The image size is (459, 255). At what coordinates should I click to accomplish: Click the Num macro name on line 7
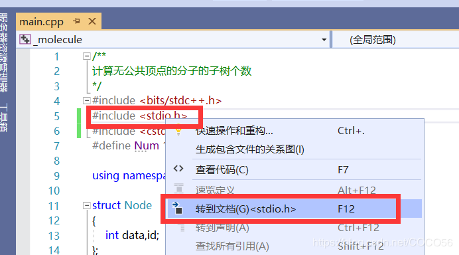coord(147,145)
